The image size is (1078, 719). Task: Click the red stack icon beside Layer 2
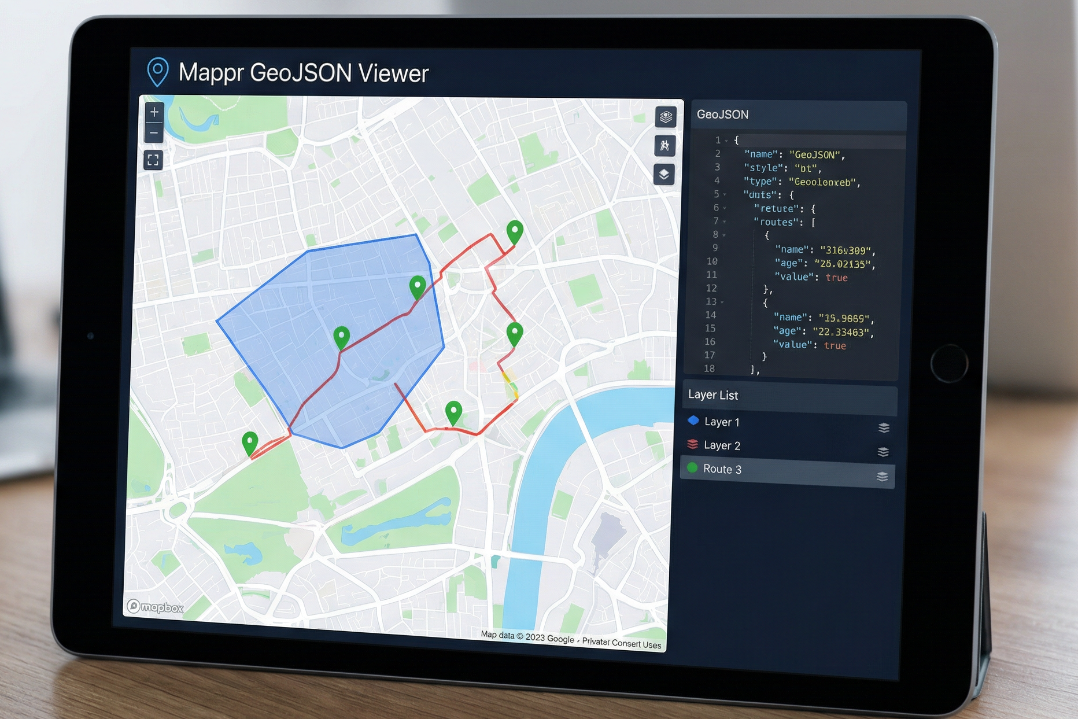[x=692, y=445]
